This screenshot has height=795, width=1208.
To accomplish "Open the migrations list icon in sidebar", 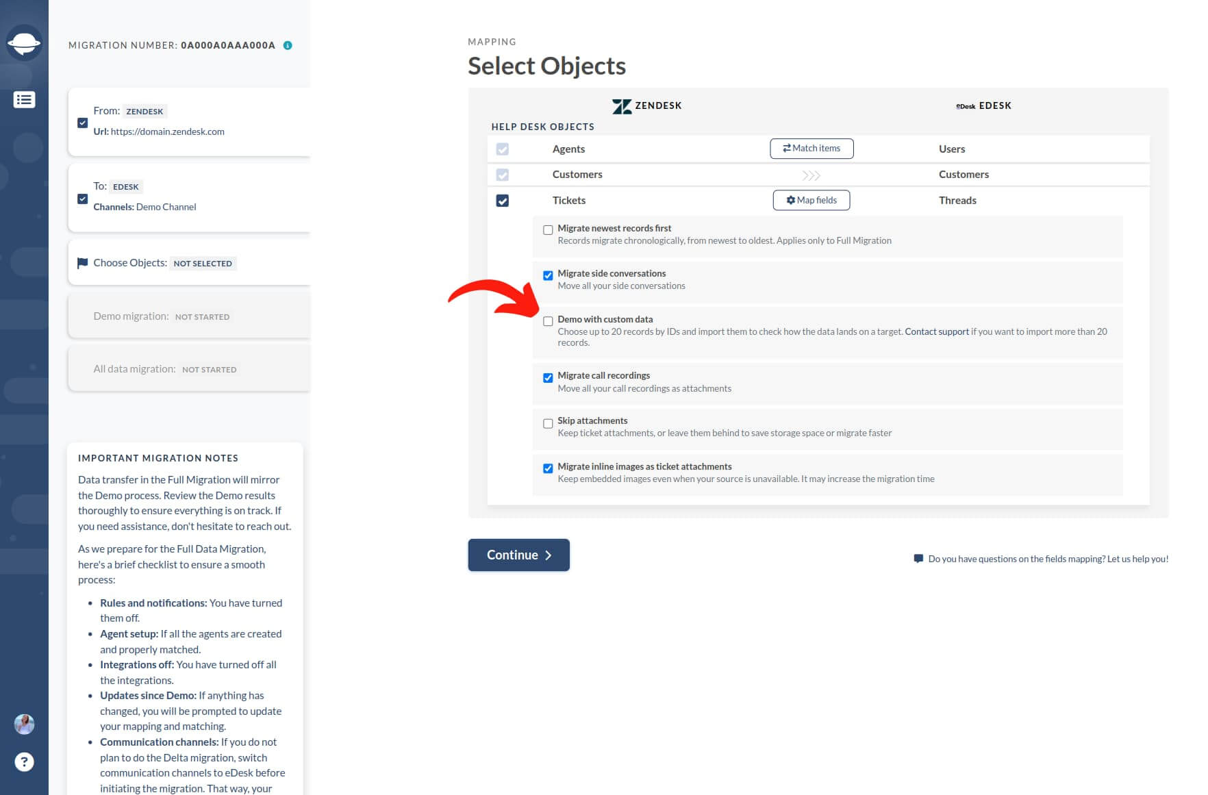I will [x=24, y=100].
